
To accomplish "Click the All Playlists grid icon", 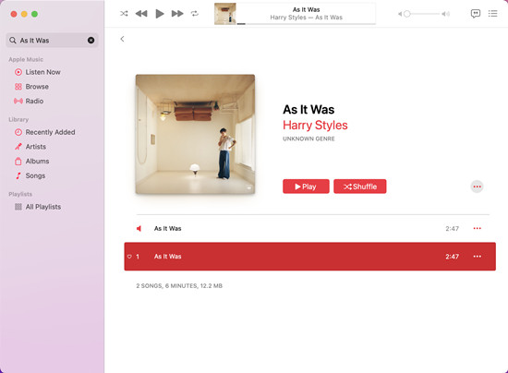I will pyautogui.click(x=18, y=207).
